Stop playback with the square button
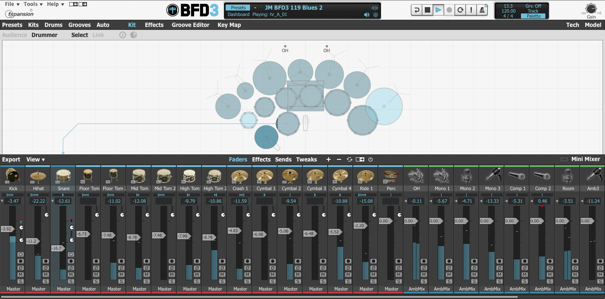Screen dimensions: 605x299 coord(427,10)
